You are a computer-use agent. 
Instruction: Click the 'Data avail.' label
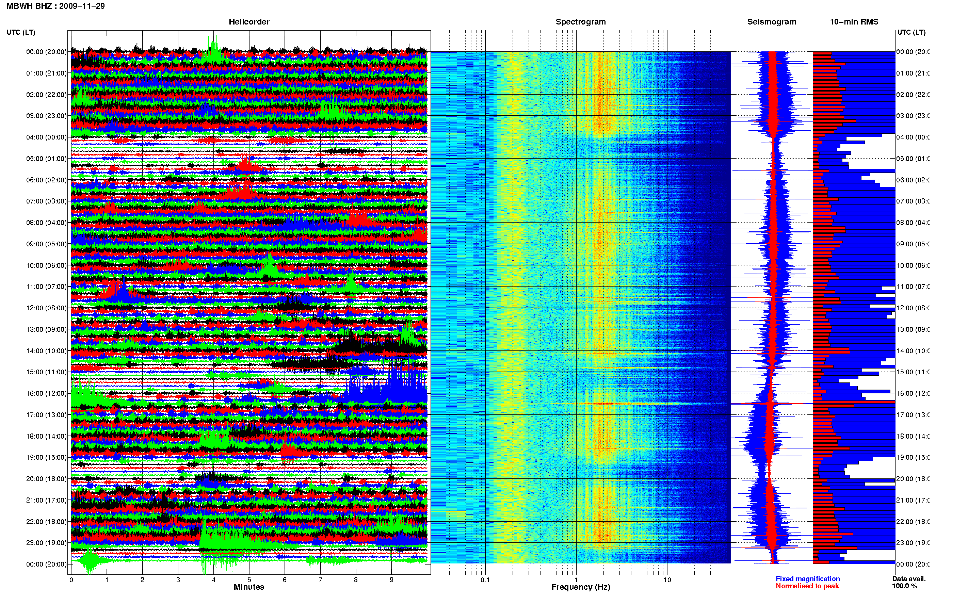point(909,578)
